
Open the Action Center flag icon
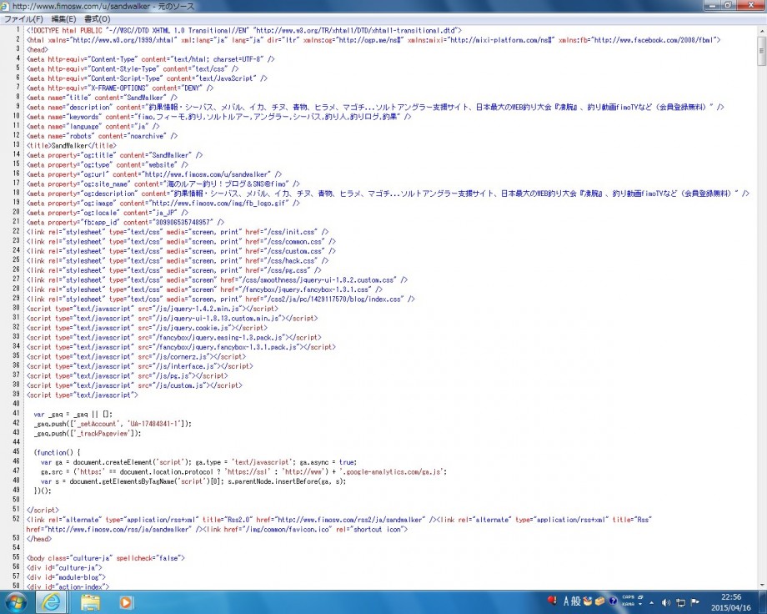[695, 602]
